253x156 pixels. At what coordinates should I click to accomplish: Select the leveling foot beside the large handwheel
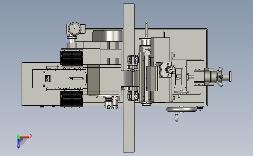click(x=200, y=108)
